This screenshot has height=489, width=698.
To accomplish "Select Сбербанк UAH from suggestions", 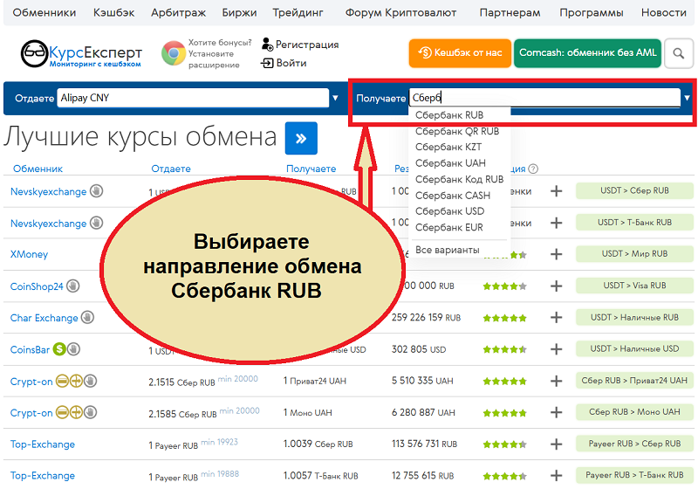I will 450,163.
